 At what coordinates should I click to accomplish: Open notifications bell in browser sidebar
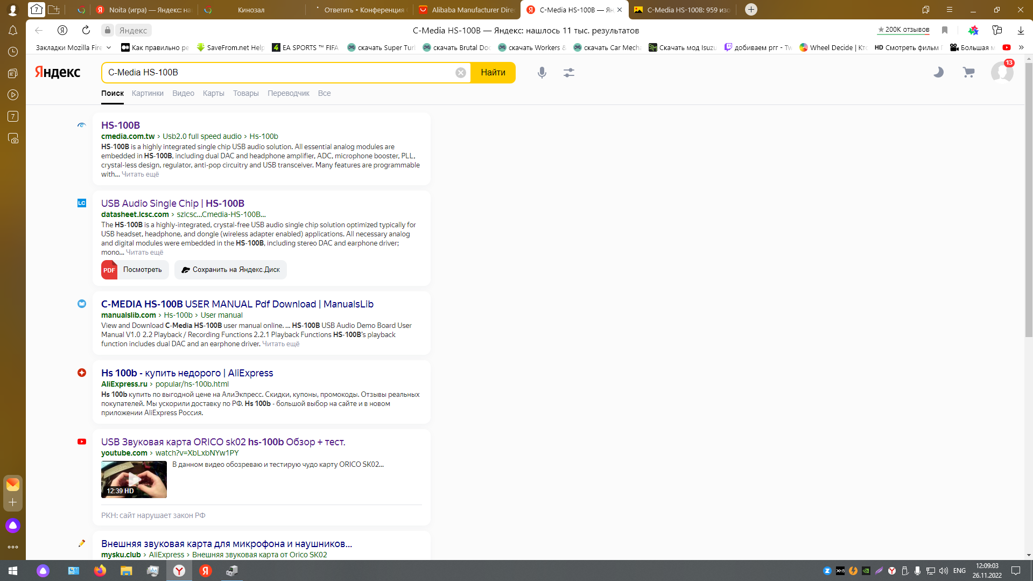(13, 31)
